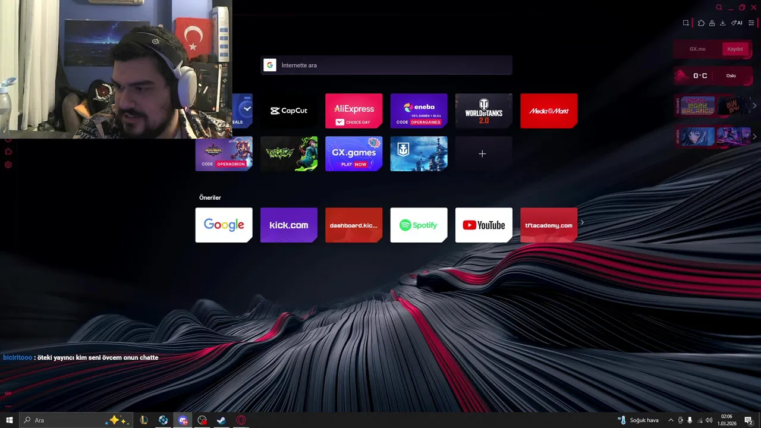Click the 'Internette ara' search field

coord(386,65)
